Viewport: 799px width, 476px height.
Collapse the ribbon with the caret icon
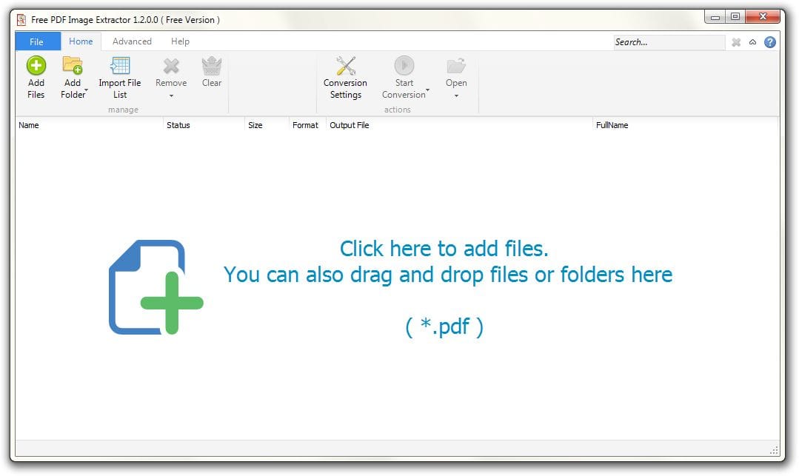click(752, 42)
